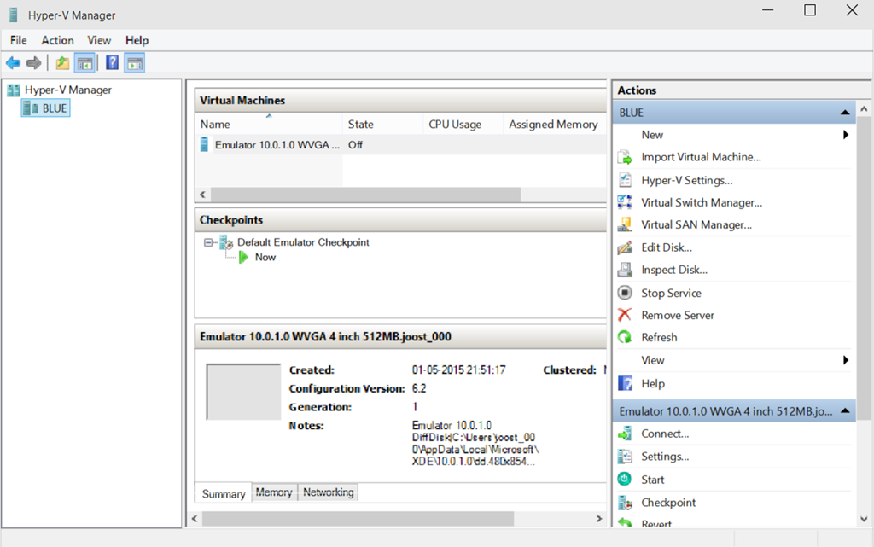Image resolution: width=874 pixels, height=547 pixels.
Task: Click the emulator VM row icon
Action: [204, 145]
